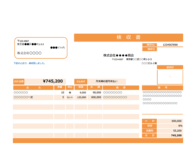The height and width of the screenshot is (168, 196).
Task: Select the tax rate value 8%
Action: click(180, 126)
